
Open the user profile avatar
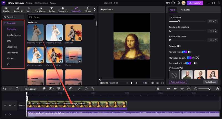click(183, 3)
